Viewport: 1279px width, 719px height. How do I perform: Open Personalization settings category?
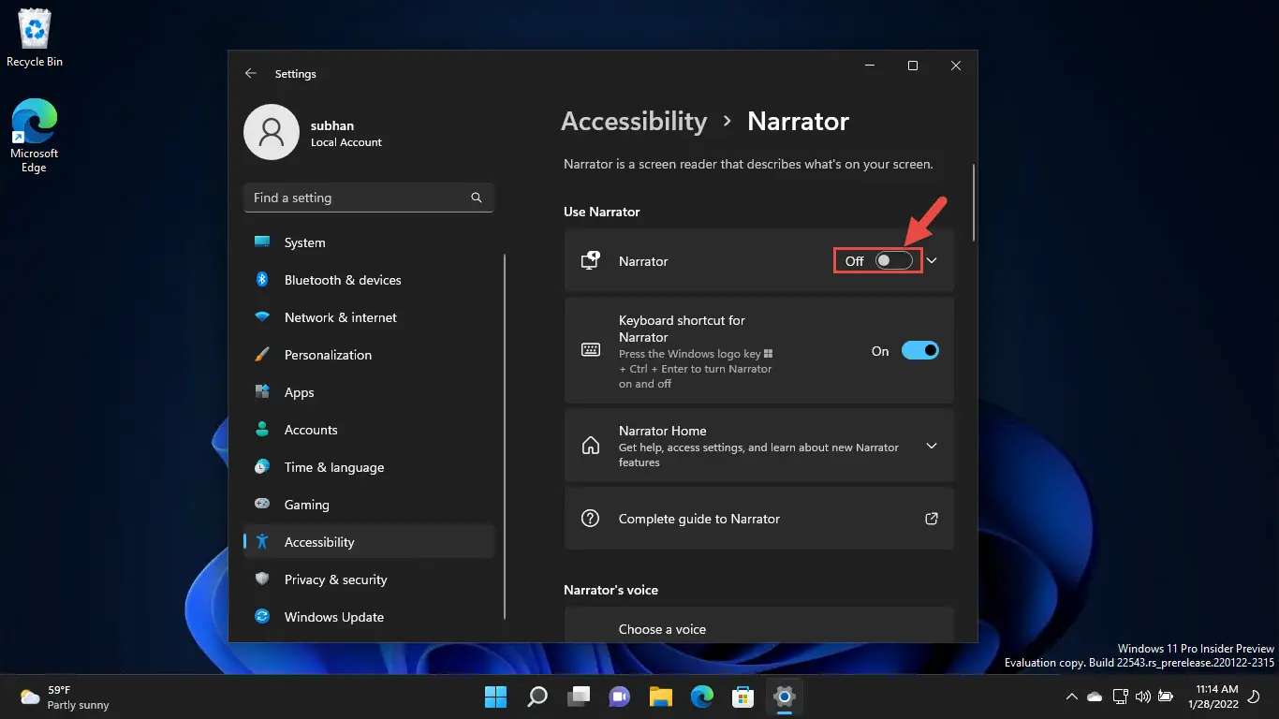(369, 355)
